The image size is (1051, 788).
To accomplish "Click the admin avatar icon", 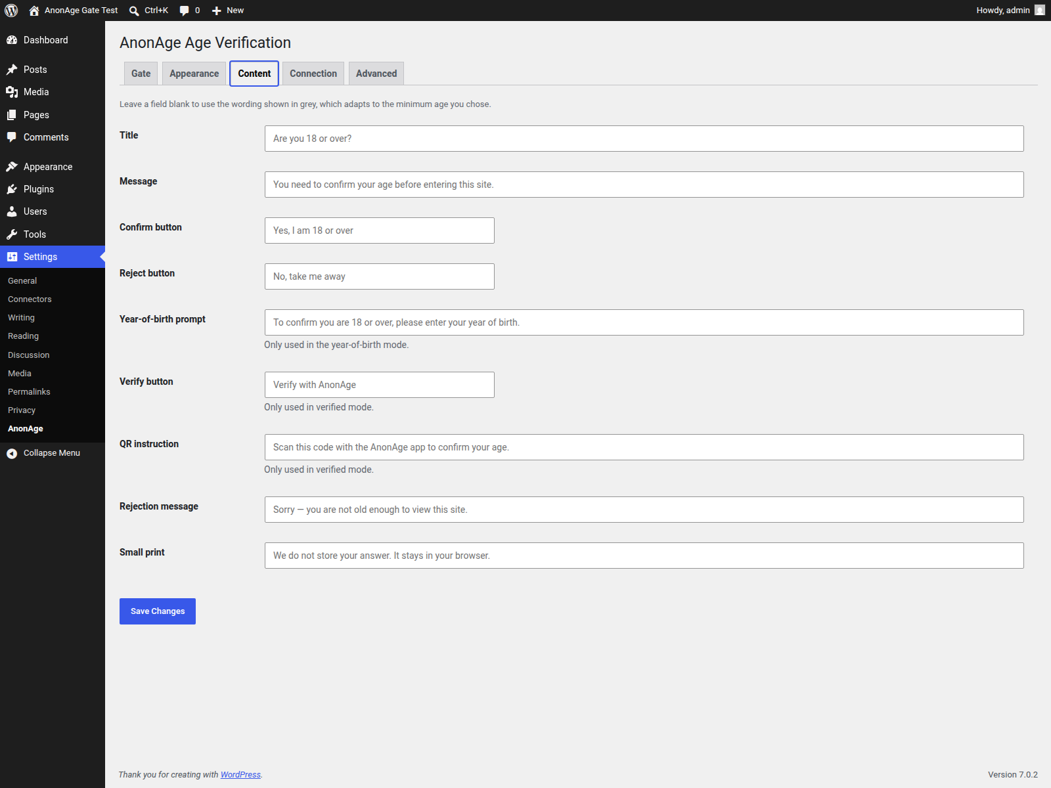I will coord(1040,11).
